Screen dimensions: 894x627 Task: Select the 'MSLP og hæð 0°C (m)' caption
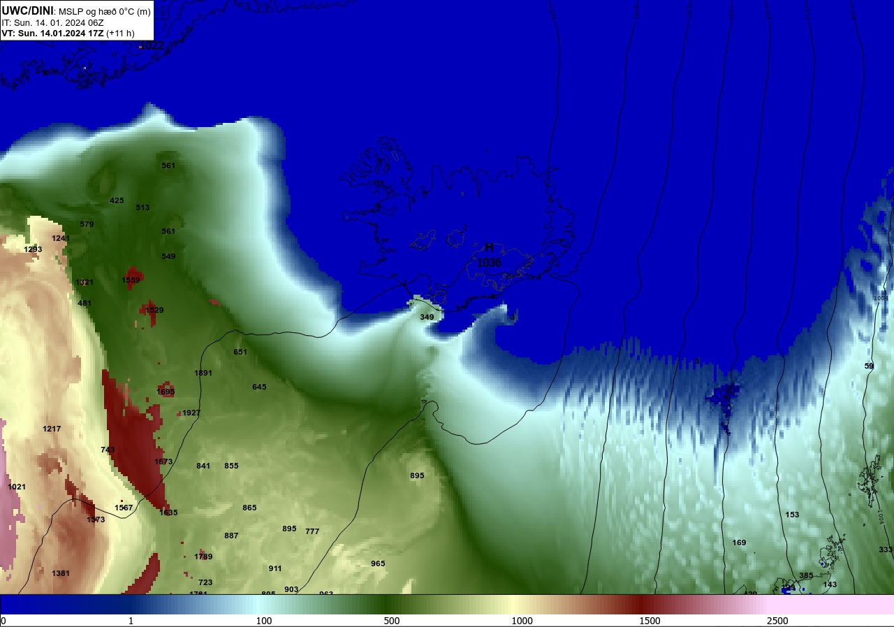pos(105,11)
